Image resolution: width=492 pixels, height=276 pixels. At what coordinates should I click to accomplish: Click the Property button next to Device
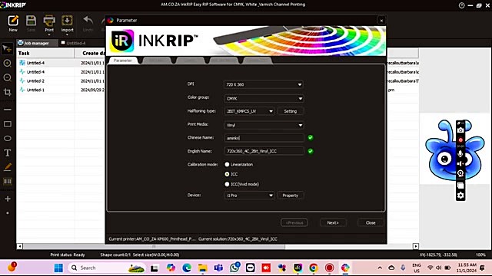(x=291, y=195)
